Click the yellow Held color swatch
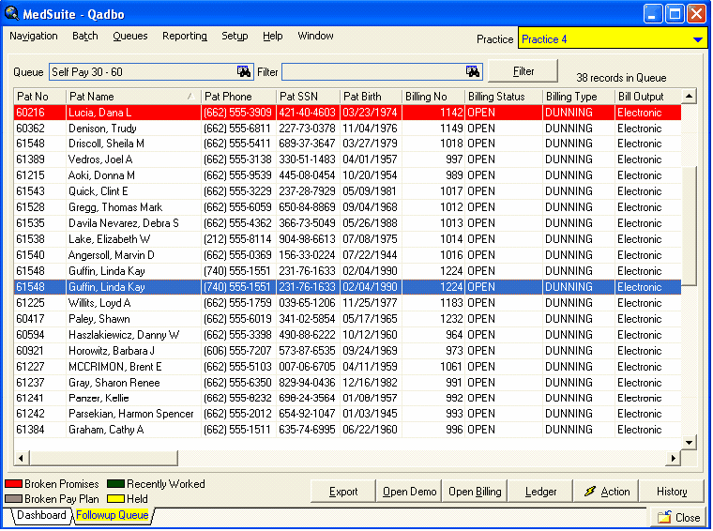 pyautogui.click(x=115, y=499)
